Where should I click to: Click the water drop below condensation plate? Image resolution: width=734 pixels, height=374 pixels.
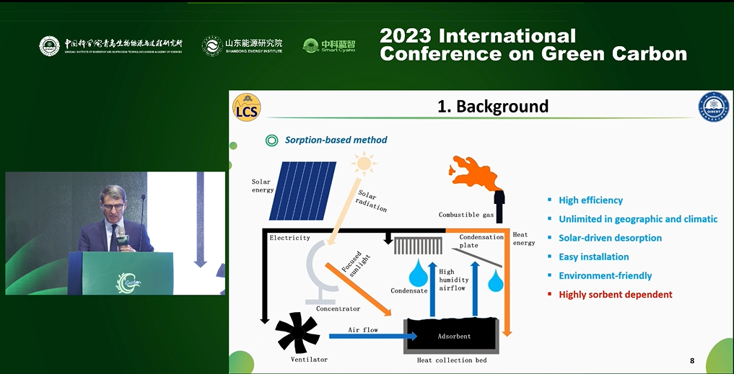point(496,281)
